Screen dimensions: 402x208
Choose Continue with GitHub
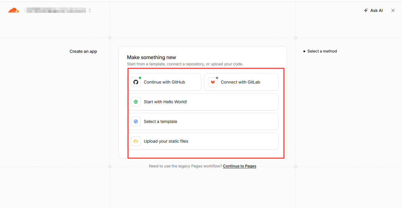tap(164, 82)
